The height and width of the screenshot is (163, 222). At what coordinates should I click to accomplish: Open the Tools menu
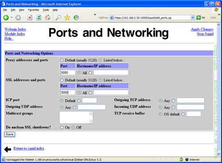pos(46,10)
